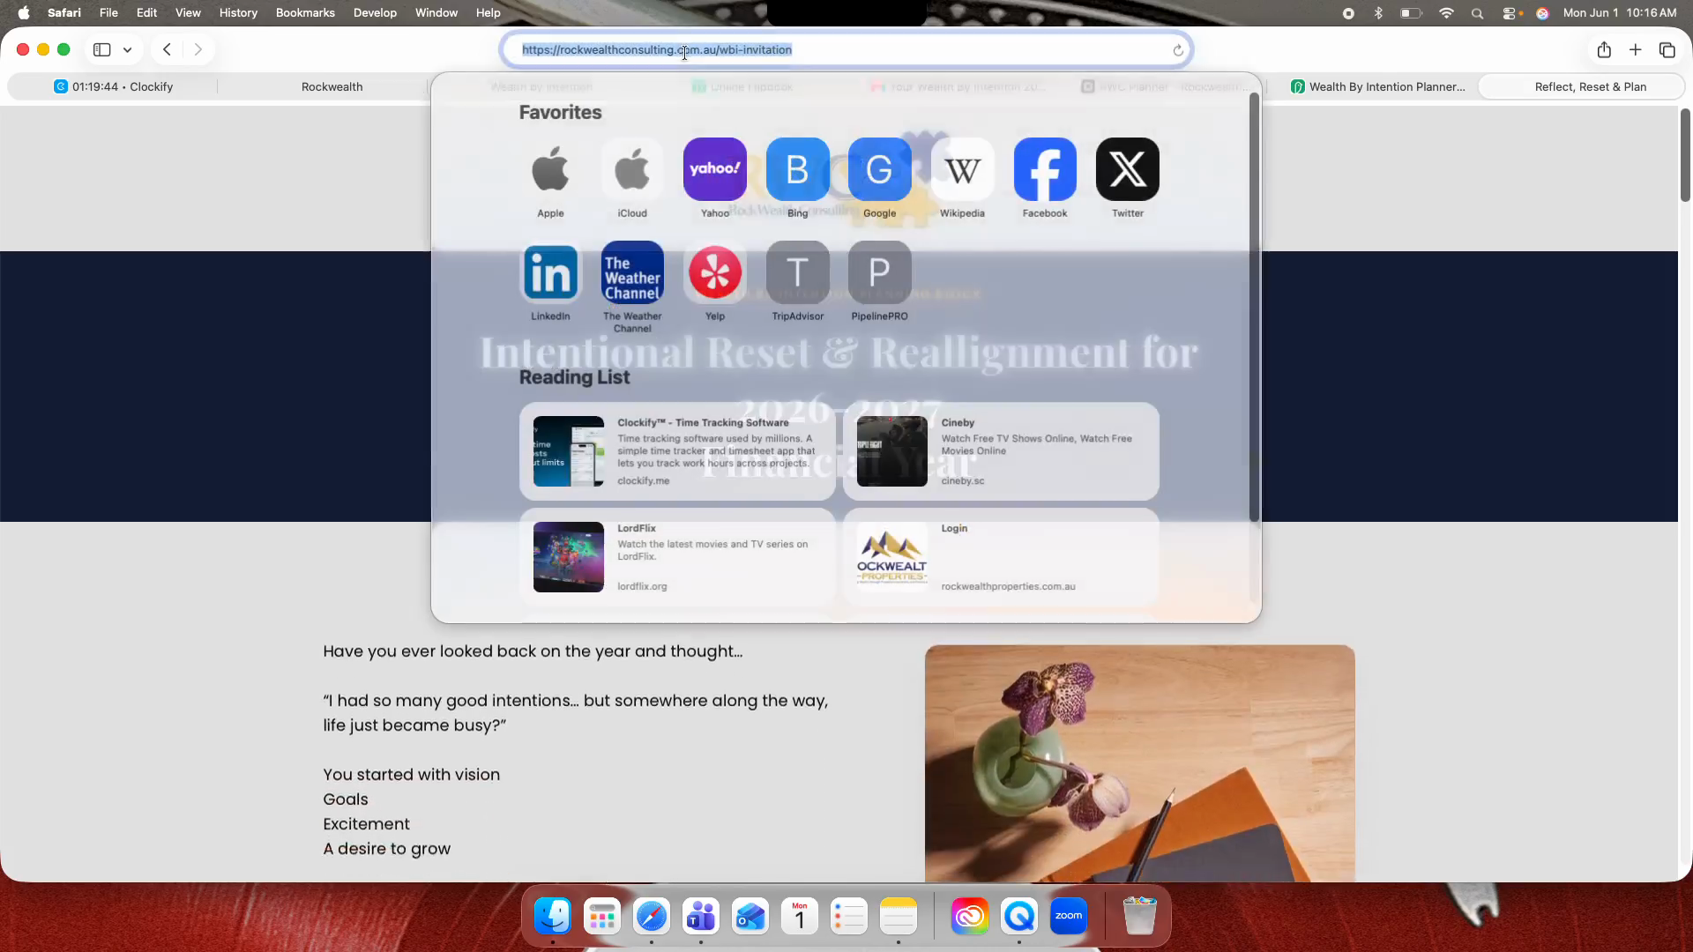Click the orchid and notebook image
The height and width of the screenshot is (952, 1693).
tap(1139, 763)
